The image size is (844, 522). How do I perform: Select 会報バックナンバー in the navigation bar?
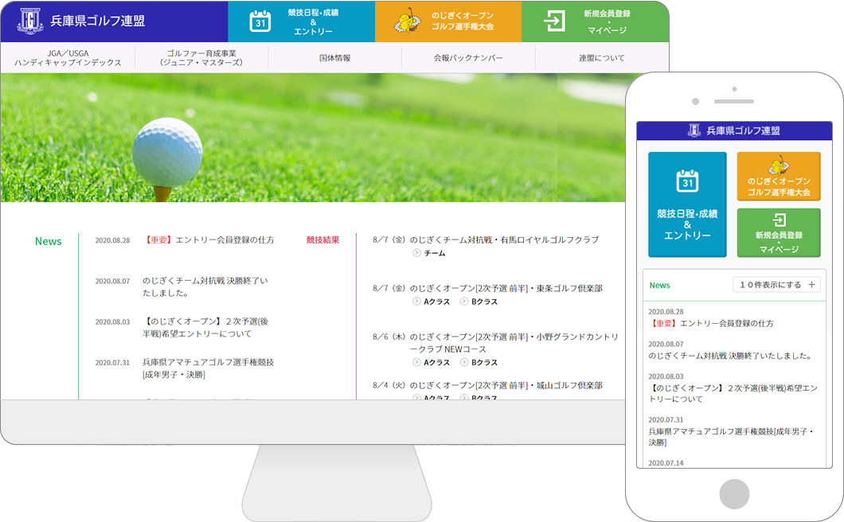468,57
